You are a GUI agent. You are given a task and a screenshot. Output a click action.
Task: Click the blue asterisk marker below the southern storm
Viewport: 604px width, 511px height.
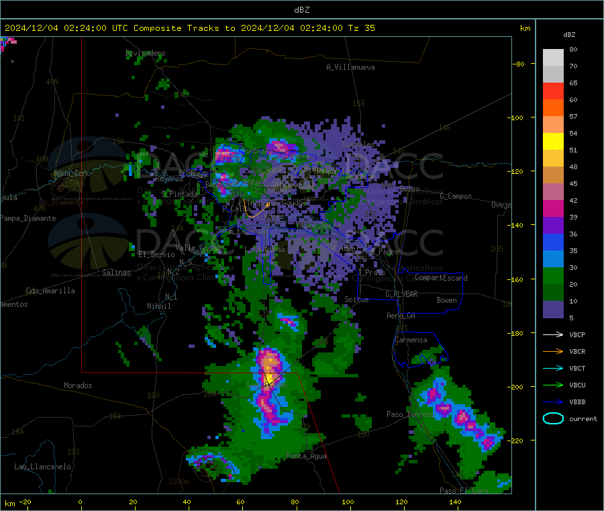243,431
